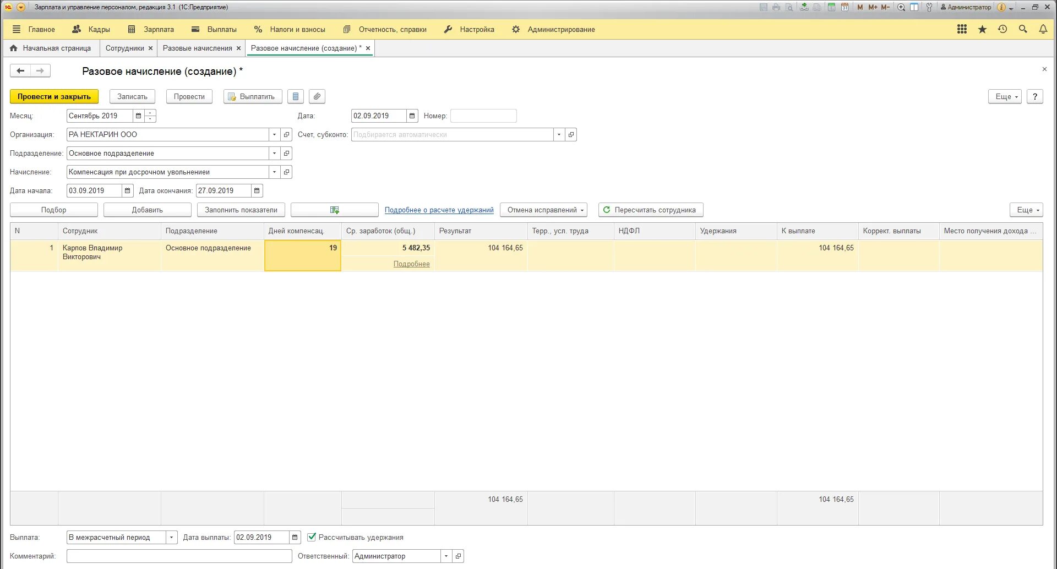Image resolution: width=1057 pixels, height=569 pixels.
Task: Open the calculator icon in the title bar
Action: click(831, 7)
